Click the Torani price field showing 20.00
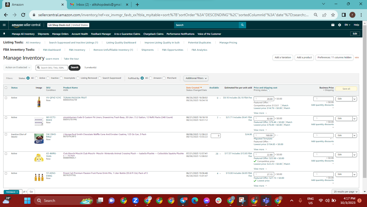367x207 pixels. [264, 99]
